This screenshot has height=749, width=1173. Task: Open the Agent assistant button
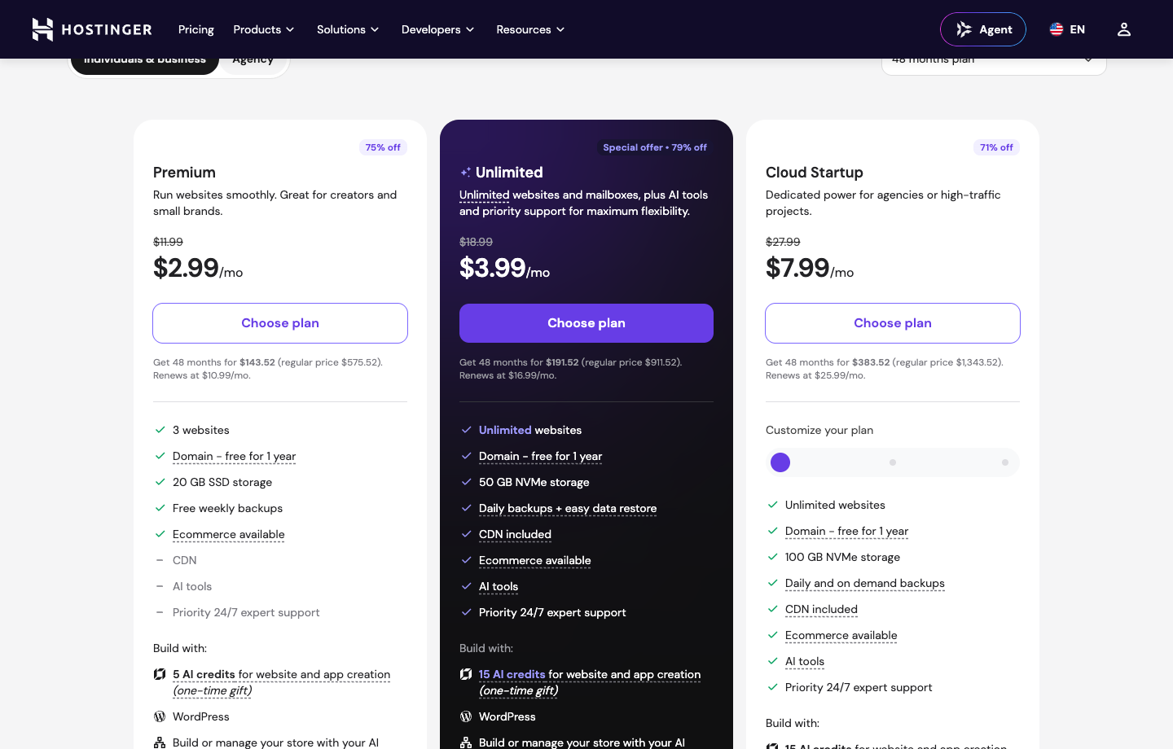pyautogui.click(x=983, y=29)
